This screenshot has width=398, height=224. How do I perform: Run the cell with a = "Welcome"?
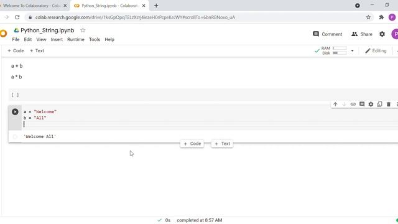(15, 112)
